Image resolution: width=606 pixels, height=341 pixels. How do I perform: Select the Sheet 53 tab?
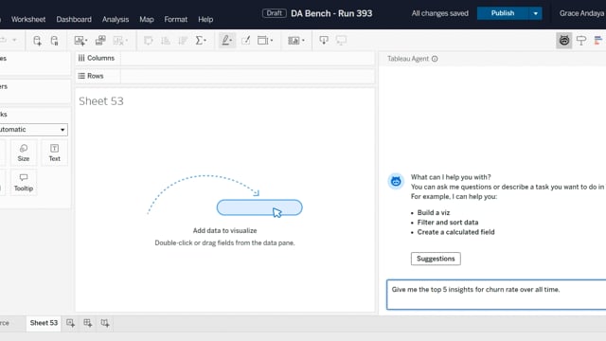(44, 323)
